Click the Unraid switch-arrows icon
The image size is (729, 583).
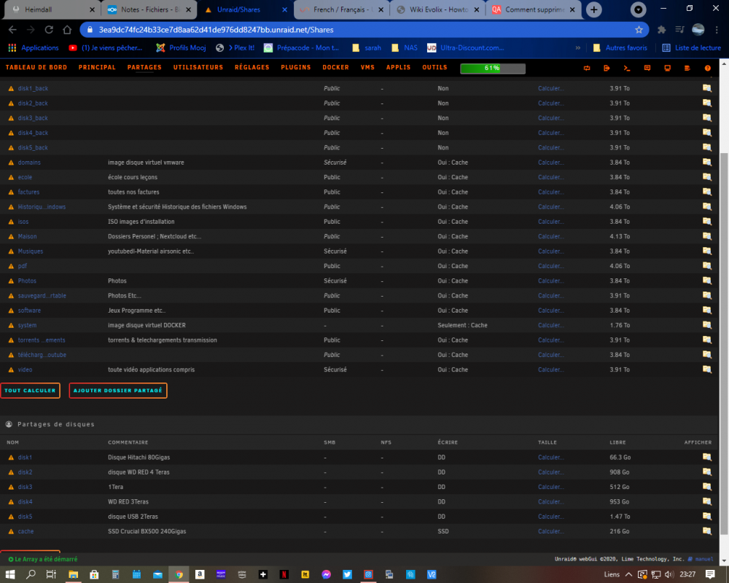pyautogui.click(x=587, y=68)
